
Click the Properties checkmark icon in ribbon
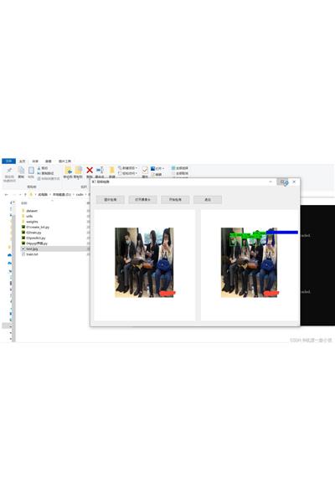pos(145,171)
